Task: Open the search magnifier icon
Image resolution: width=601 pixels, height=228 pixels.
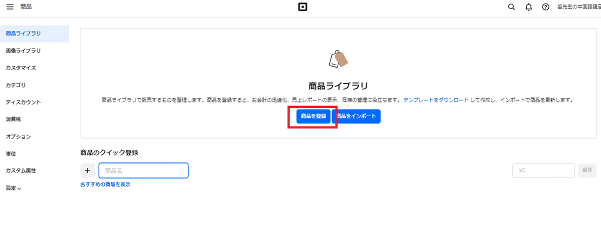Action: tap(511, 7)
